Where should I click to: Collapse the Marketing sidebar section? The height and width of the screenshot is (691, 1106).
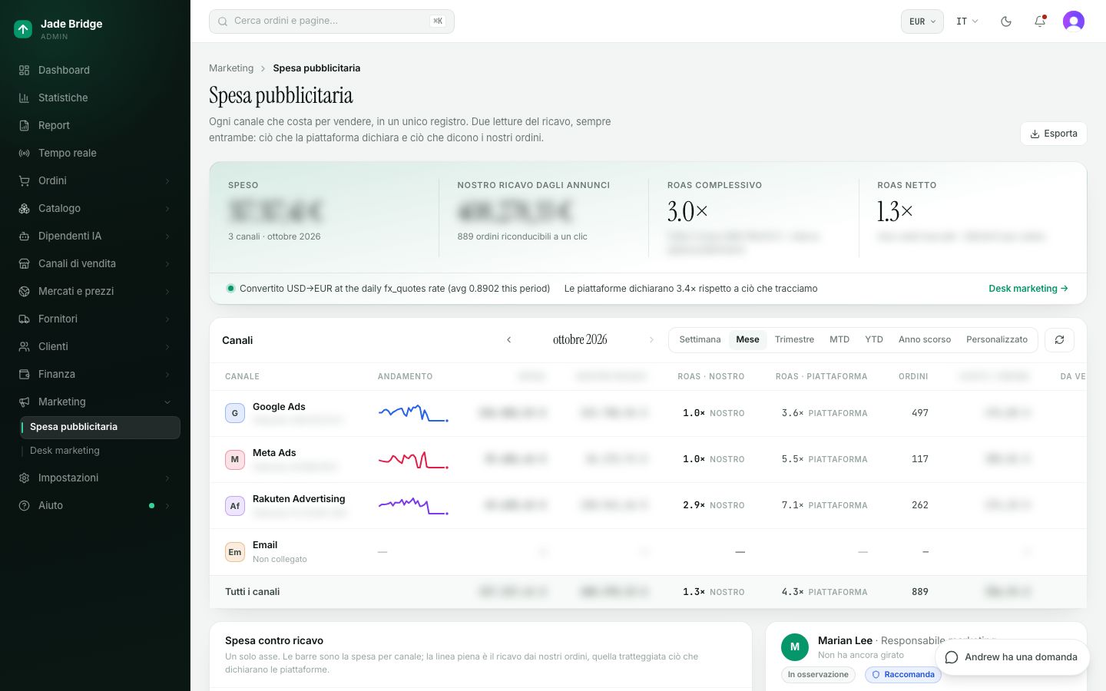(95, 402)
